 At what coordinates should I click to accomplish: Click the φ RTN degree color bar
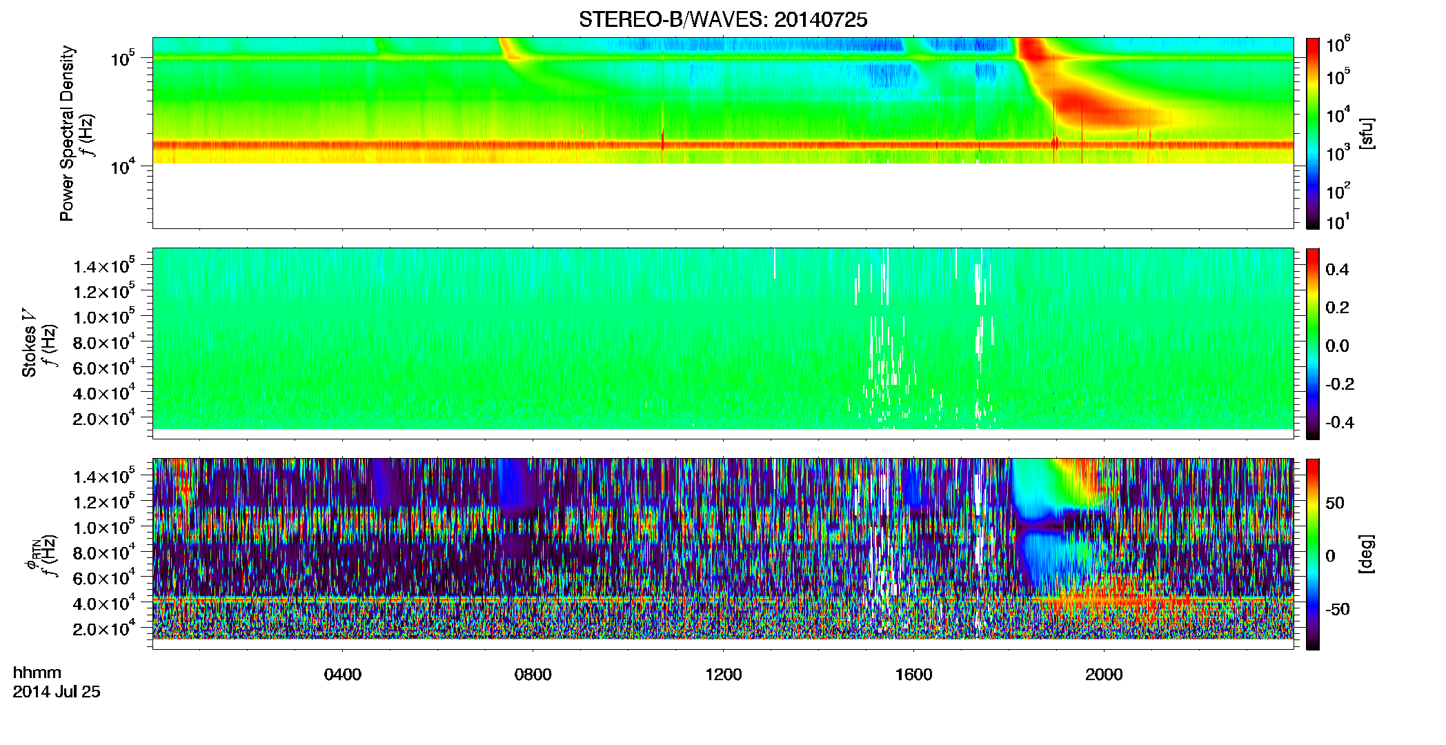(1313, 554)
